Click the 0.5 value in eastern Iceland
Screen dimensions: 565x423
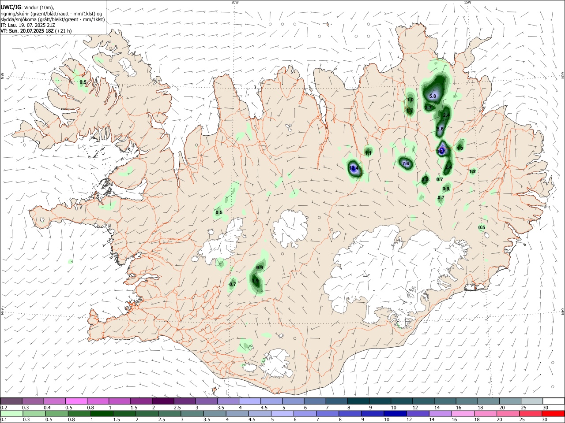(482, 227)
